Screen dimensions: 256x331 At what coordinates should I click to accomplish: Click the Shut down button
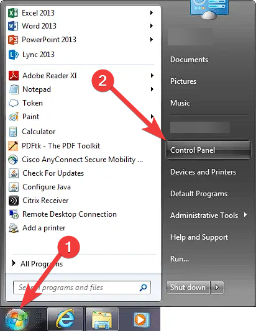pyautogui.click(x=188, y=288)
